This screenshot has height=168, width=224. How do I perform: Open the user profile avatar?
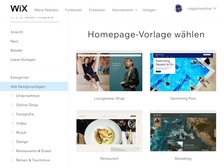178,8
